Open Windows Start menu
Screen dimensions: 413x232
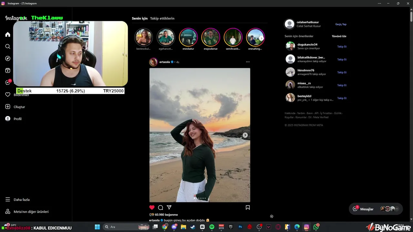pos(97,227)
